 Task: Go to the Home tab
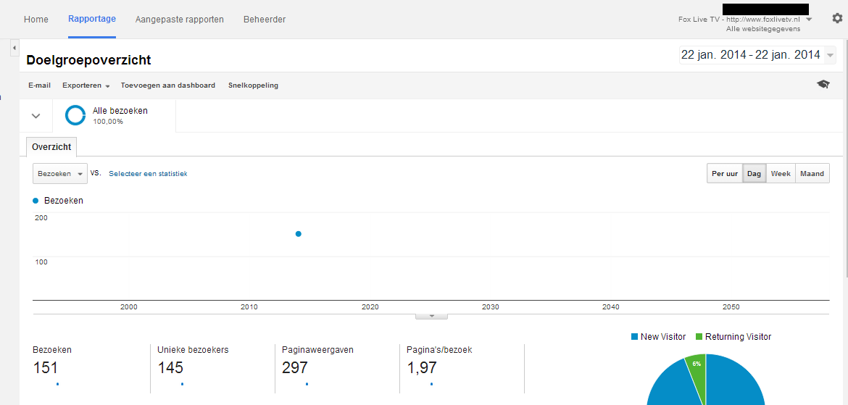pyautogui.click(x=36, y=20)
